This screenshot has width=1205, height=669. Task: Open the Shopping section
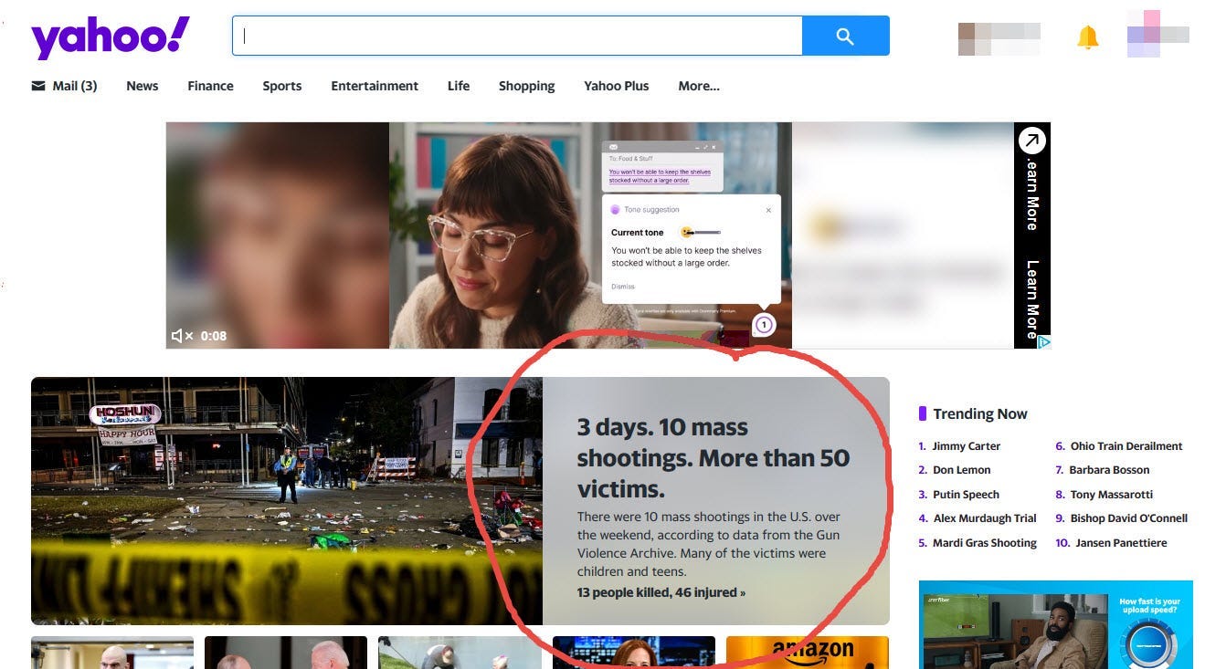[526, 86]
